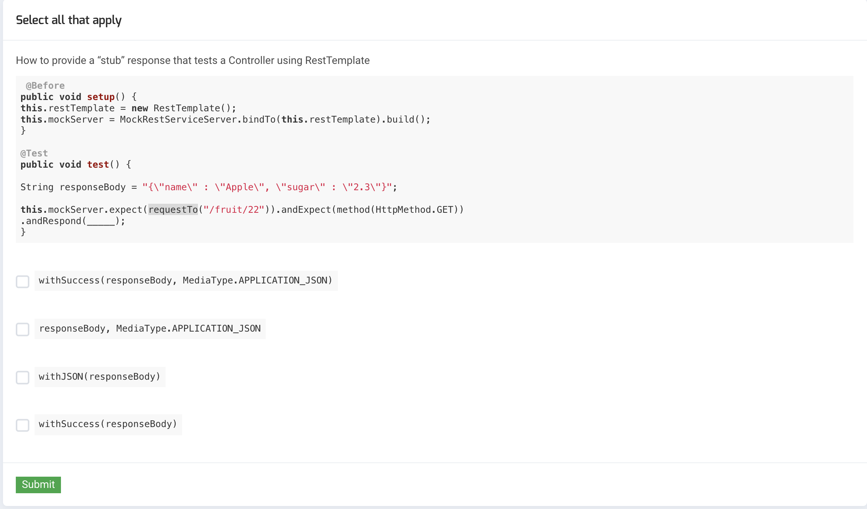The image size is (867, 509).
Task: Click the "/fruit/22" string in code
Action: (234, 210)
